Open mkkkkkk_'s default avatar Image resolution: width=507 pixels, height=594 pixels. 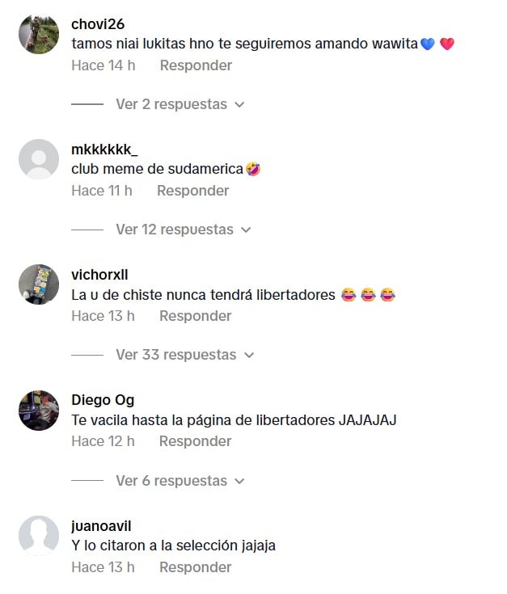39,159
